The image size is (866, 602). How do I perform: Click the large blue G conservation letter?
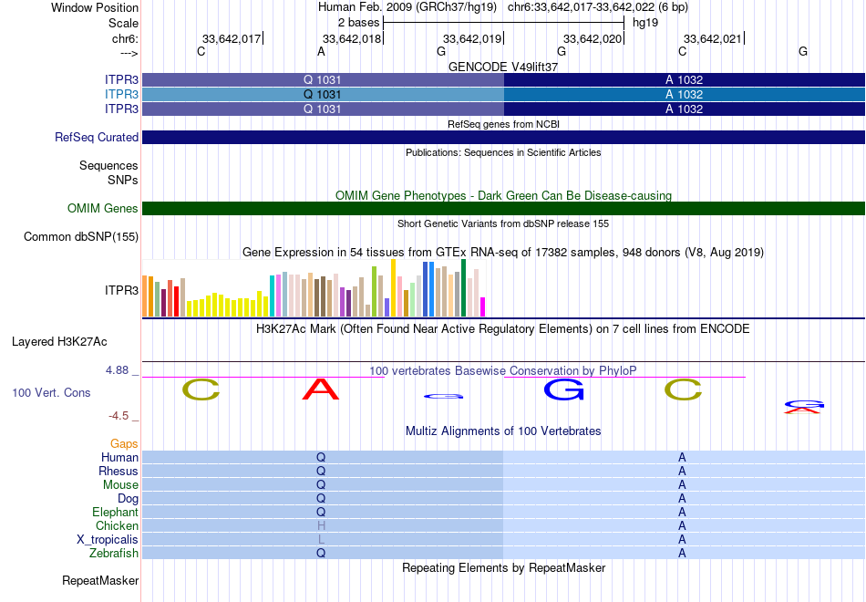coord(563,389)
